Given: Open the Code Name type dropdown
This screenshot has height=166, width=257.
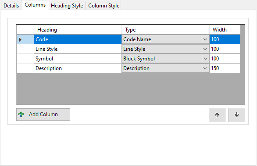Looking at the screenshot, I should (205, 39).
